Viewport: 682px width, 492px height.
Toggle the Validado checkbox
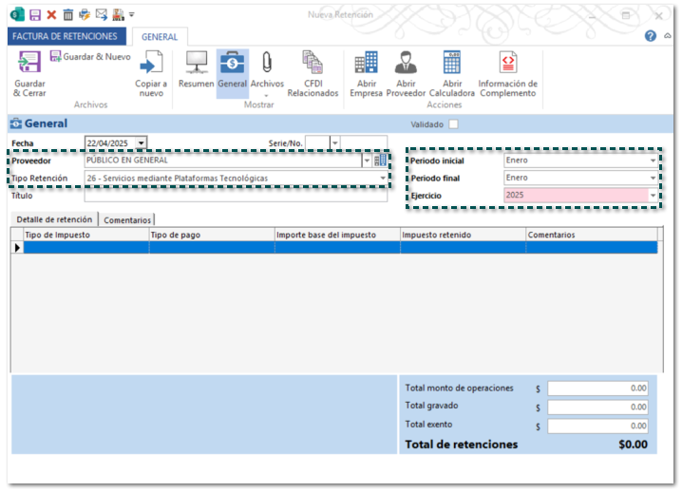tap(454, 124)
